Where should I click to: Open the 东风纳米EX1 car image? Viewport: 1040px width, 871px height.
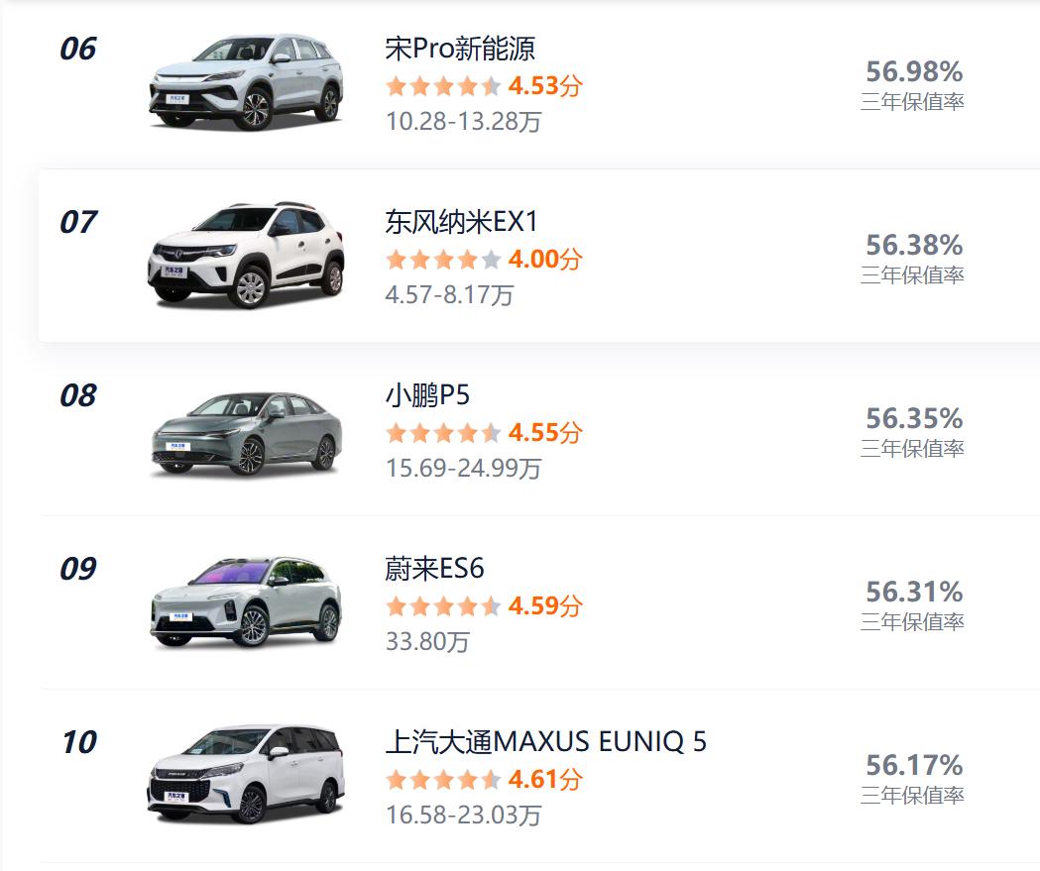246,256
